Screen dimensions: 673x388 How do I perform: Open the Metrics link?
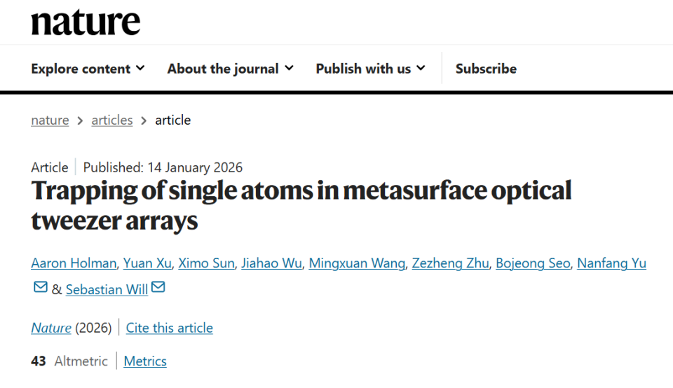[x=145, y=361]
